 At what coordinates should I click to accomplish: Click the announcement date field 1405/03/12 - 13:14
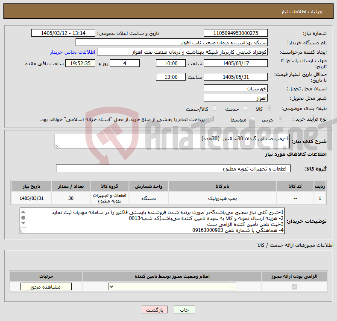[63, 33]
